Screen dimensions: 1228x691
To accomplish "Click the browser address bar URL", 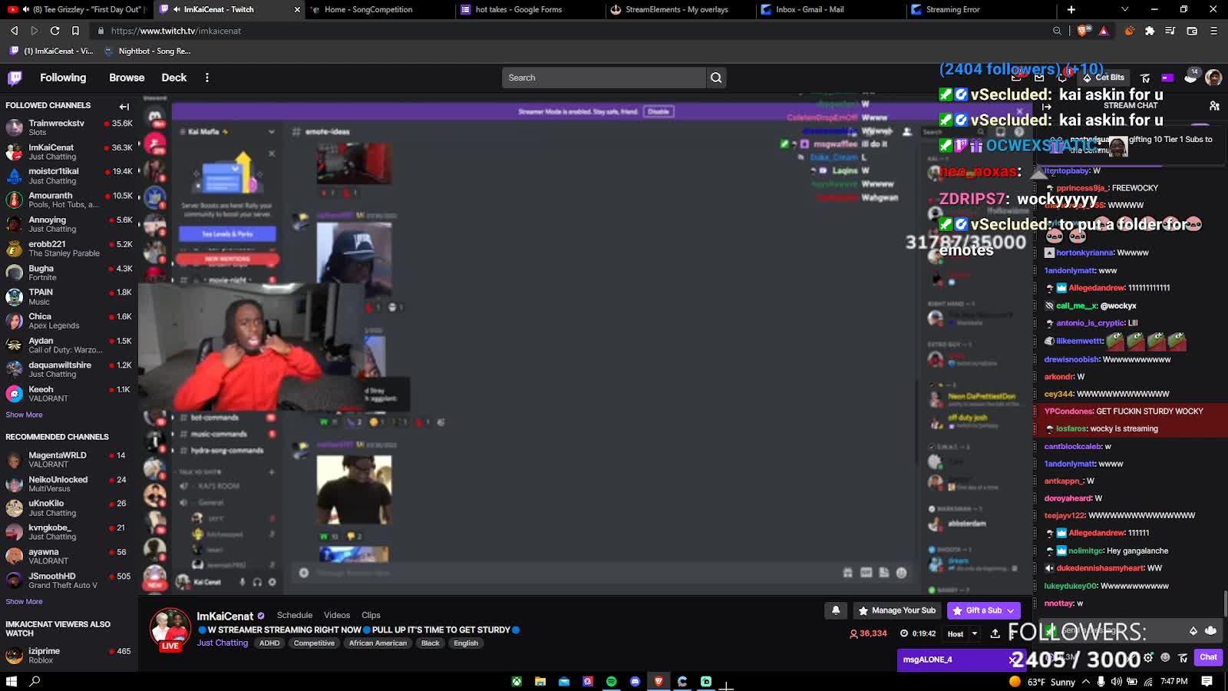I will tap(176, 31).
